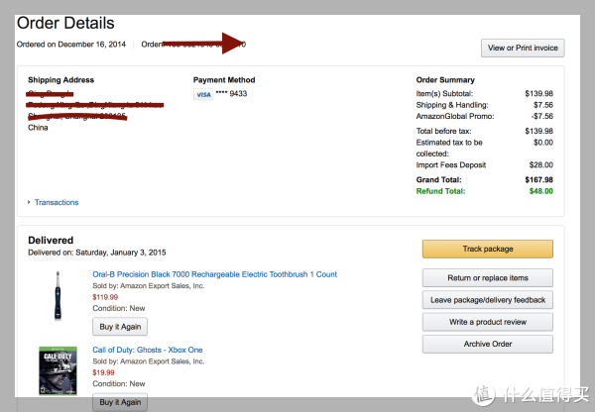Buy the Oral-B toothbrush again
The height and width of the screenshot is (412, 595).
(x=120, y=327)
